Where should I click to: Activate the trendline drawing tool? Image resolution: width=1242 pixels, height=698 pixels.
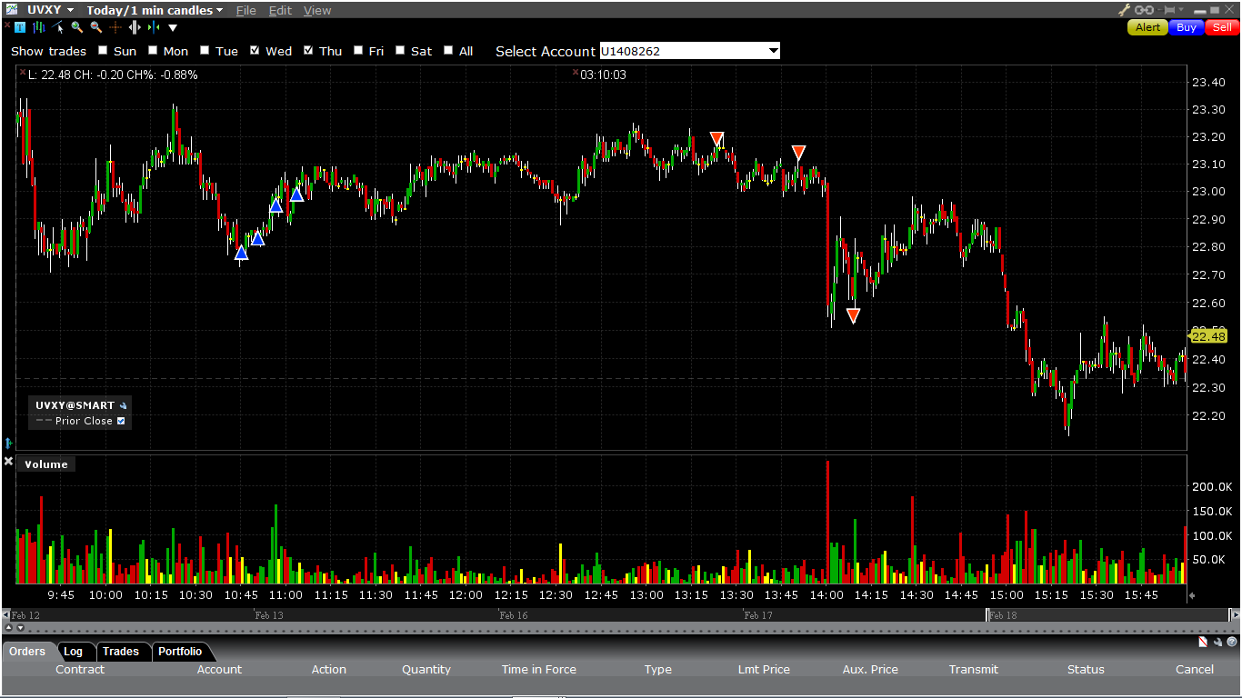[x=56, y=27]
